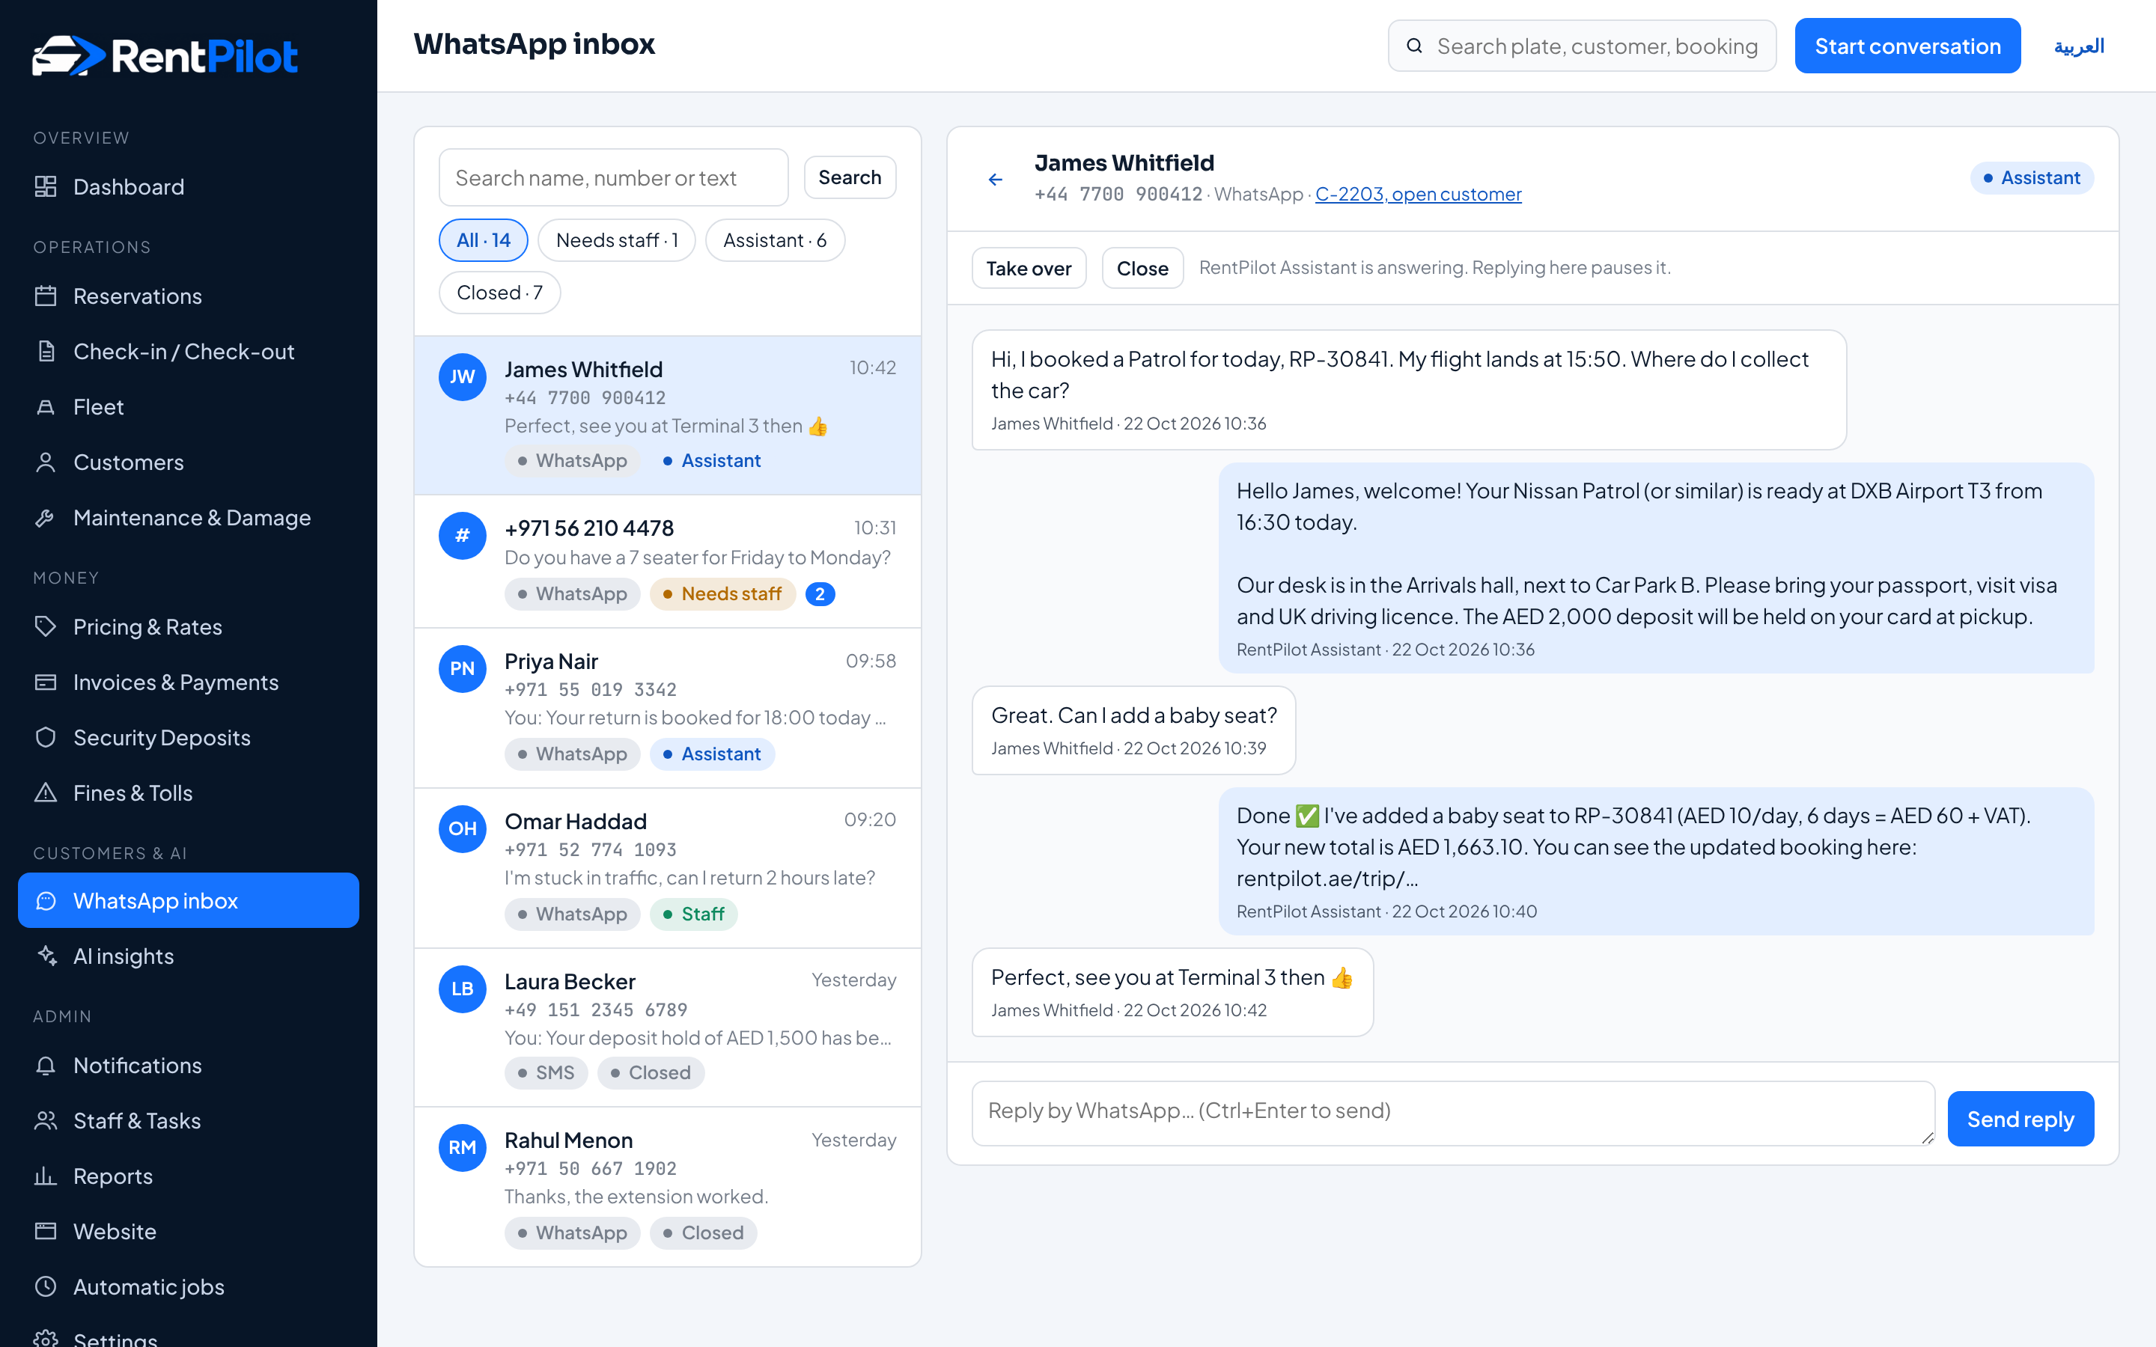The width and height of the screenshot is (2156, 1347).
Task: Click the Fines & Tolls warning icon
Action: [46, 793]
